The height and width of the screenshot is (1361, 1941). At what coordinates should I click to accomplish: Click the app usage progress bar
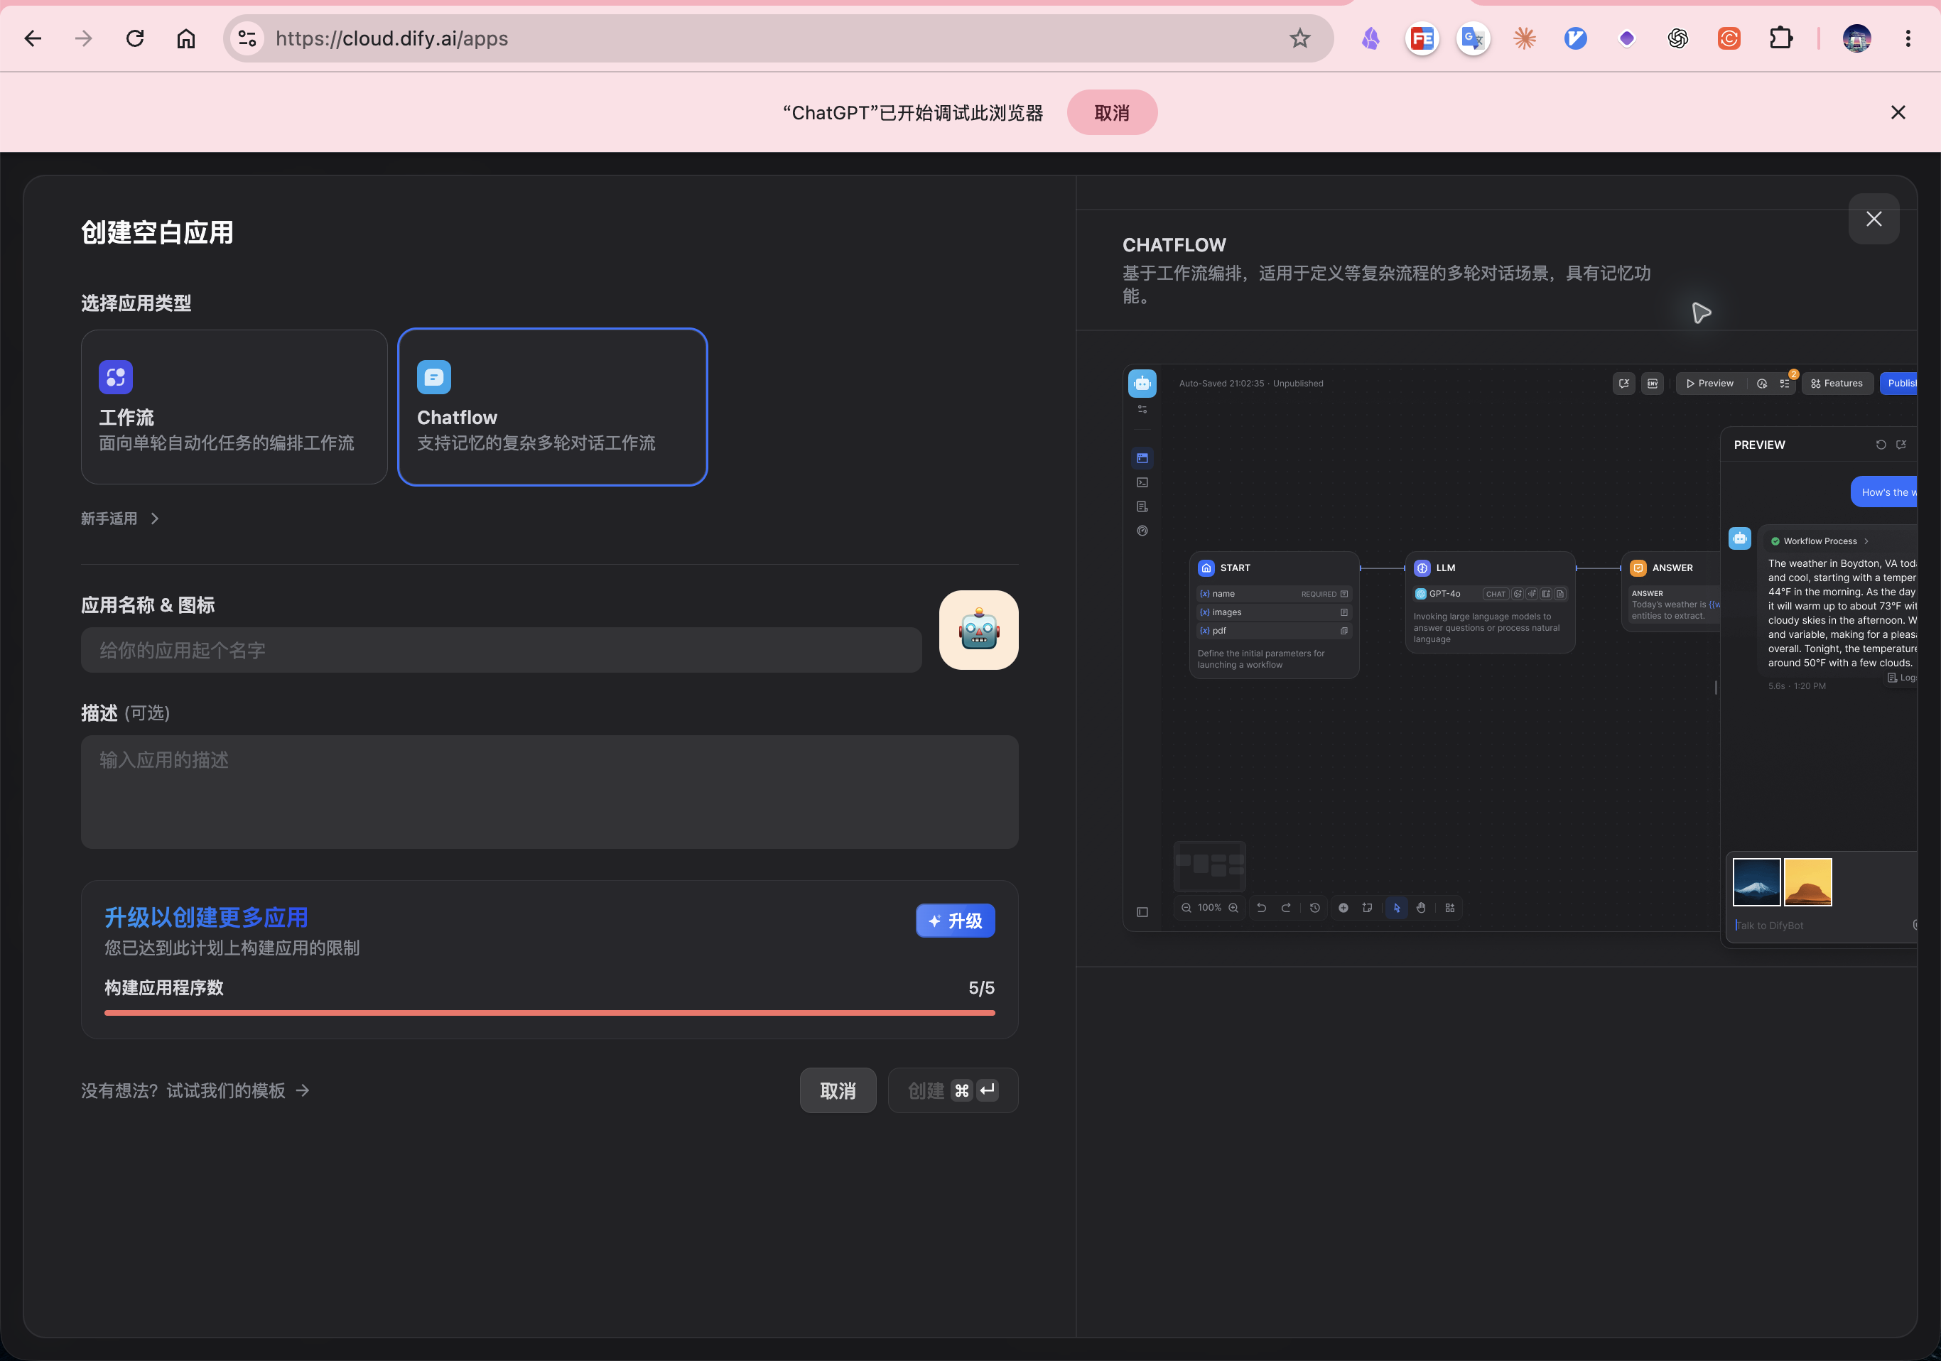(x=549, y=1012)
